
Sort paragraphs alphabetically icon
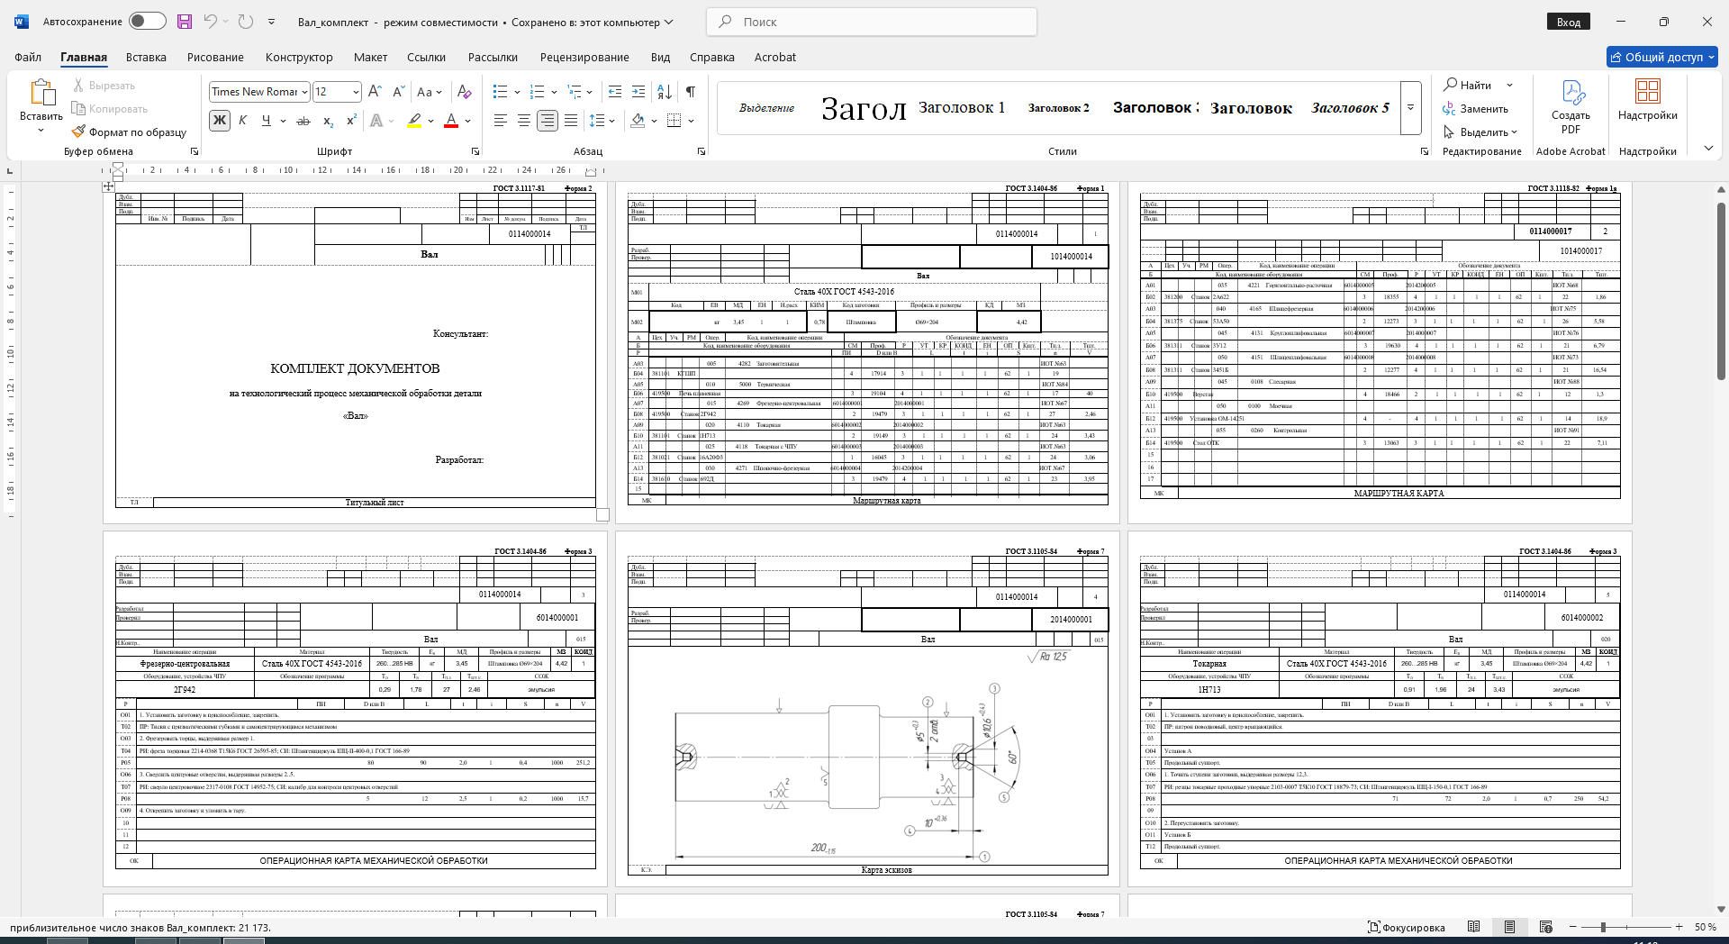click(665, 92)
